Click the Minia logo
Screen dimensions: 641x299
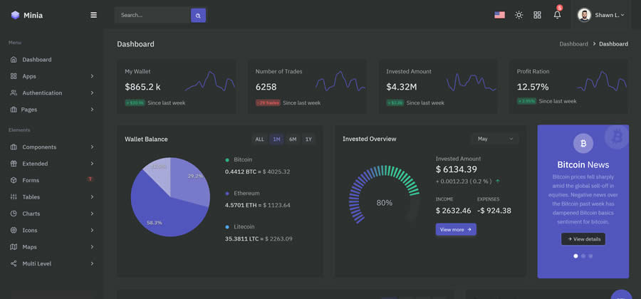[27, 15]
